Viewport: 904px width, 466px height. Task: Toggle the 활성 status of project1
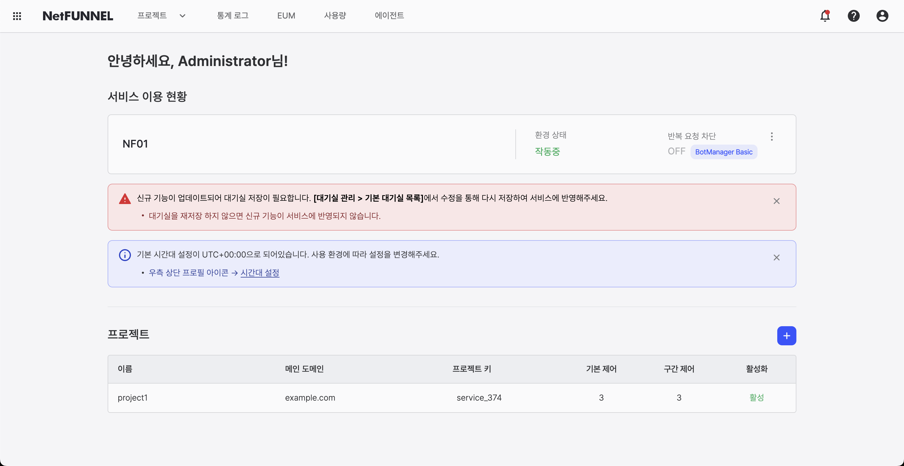[x=757, y=397]
